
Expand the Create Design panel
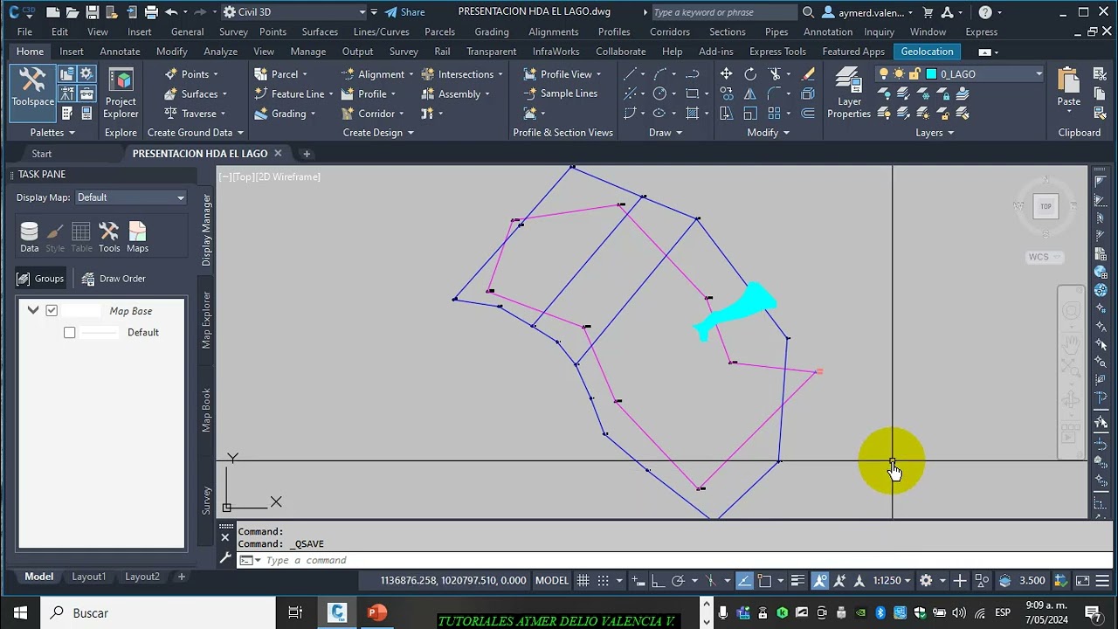pos(378,133)
